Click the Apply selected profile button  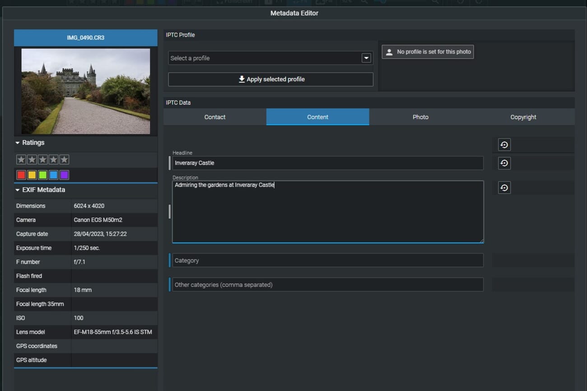270,79
